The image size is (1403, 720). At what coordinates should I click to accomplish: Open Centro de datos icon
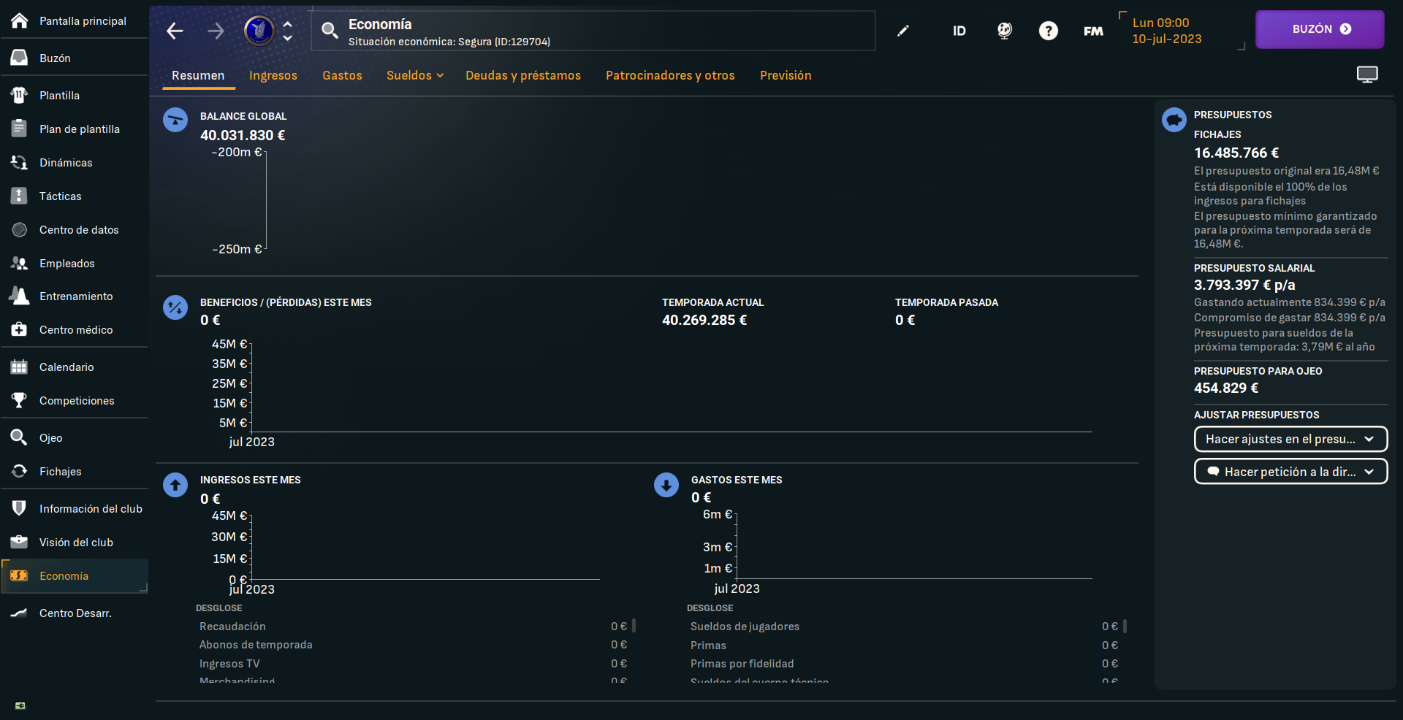tap(20, 229)
